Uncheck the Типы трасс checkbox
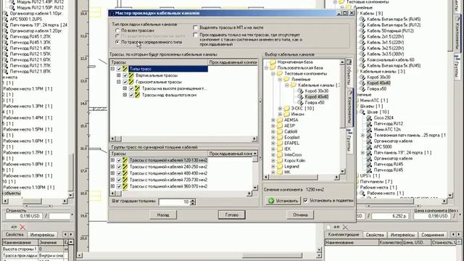The width and height of the screenshot is (464, 261). [119, 69]
